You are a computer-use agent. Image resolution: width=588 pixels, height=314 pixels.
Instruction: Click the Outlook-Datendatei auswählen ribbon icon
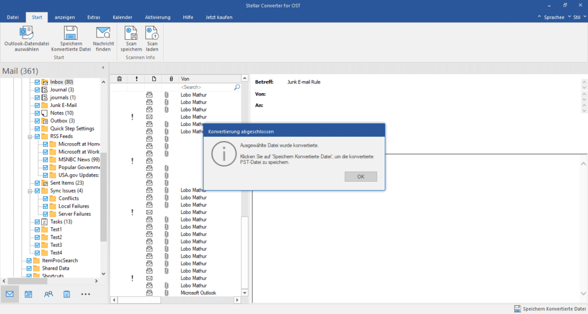tap(26, 33)
